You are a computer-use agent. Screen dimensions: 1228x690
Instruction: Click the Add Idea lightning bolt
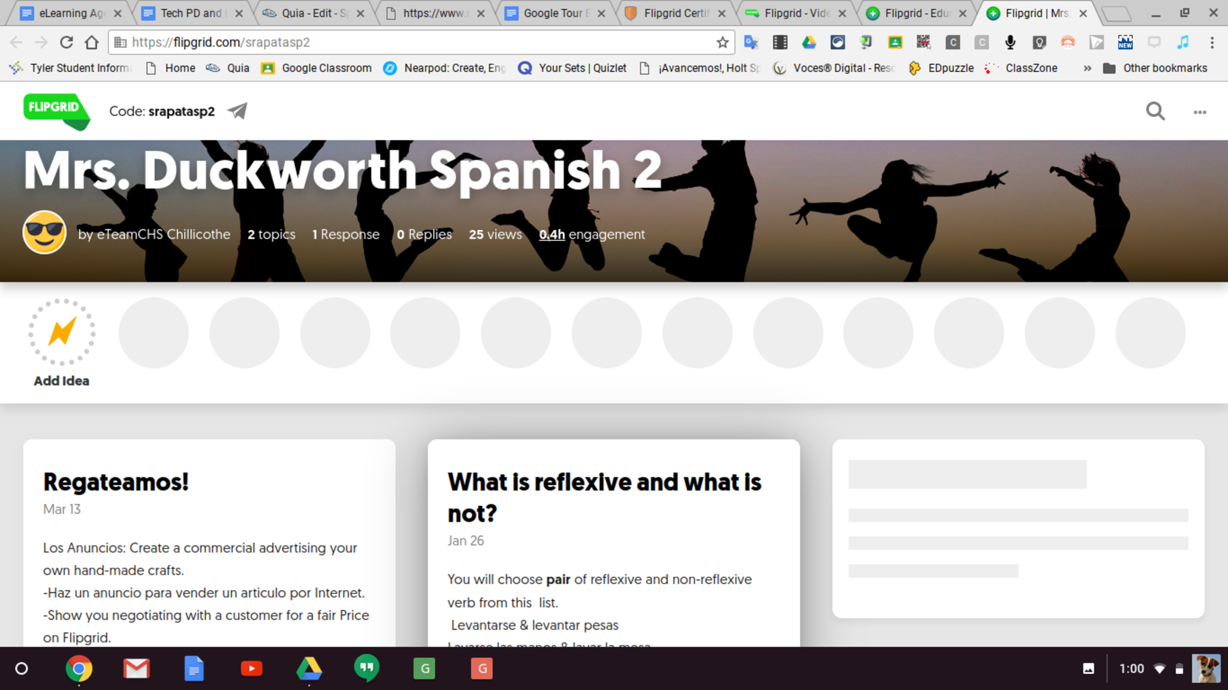pyautogui.click(x=62, y=332)
